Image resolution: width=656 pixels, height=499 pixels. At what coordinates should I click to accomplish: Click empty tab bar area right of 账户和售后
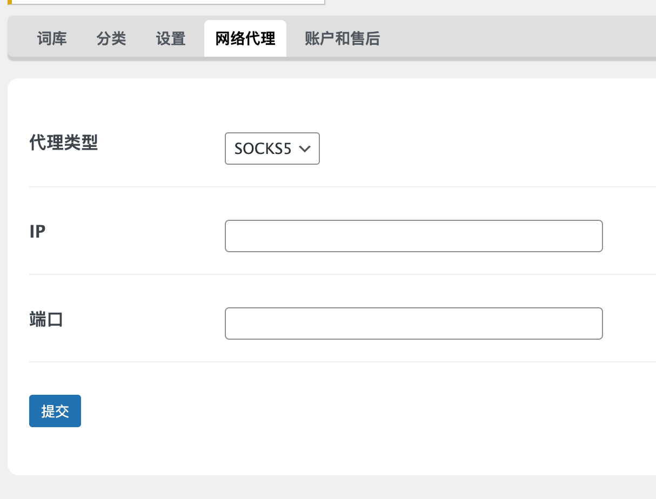513,39
